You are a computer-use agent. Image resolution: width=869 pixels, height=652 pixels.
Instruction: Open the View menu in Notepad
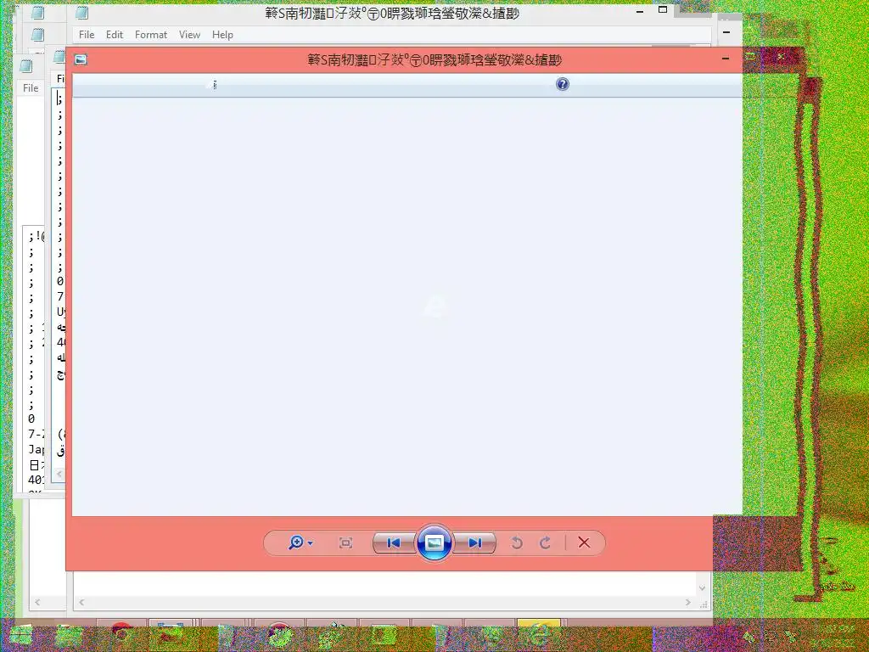tap(189, 34)
